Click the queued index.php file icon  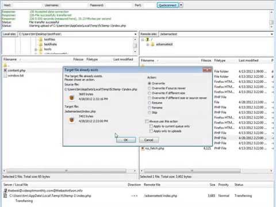pos(5,195)
